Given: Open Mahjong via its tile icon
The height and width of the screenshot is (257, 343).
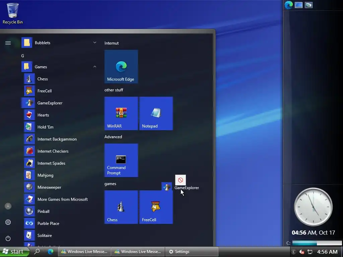Looking at the screenshot, I should point(29,175).
